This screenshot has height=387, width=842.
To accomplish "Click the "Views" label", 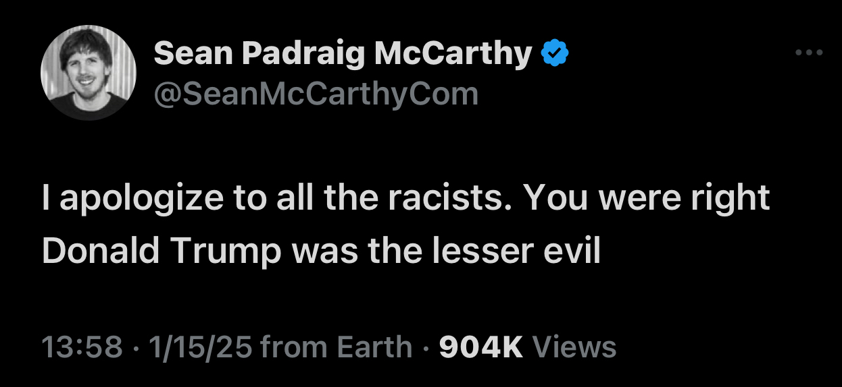I will pos(574,347).
